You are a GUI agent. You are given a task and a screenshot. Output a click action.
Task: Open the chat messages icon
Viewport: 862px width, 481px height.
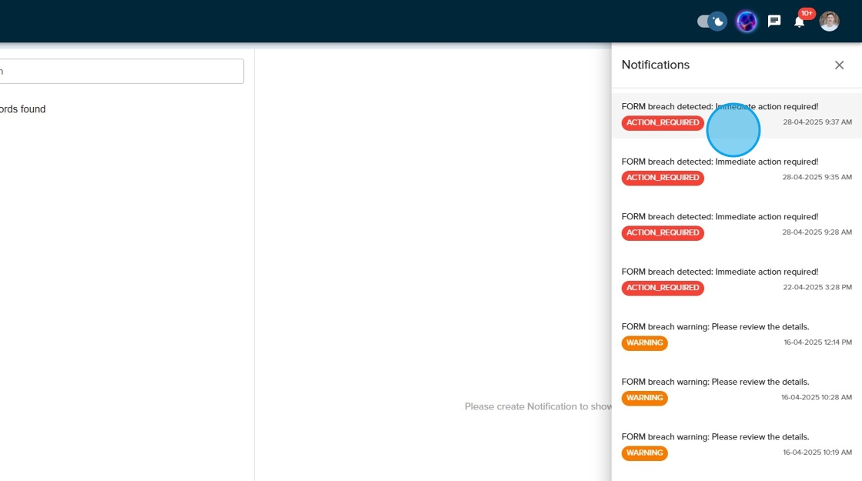774,22
